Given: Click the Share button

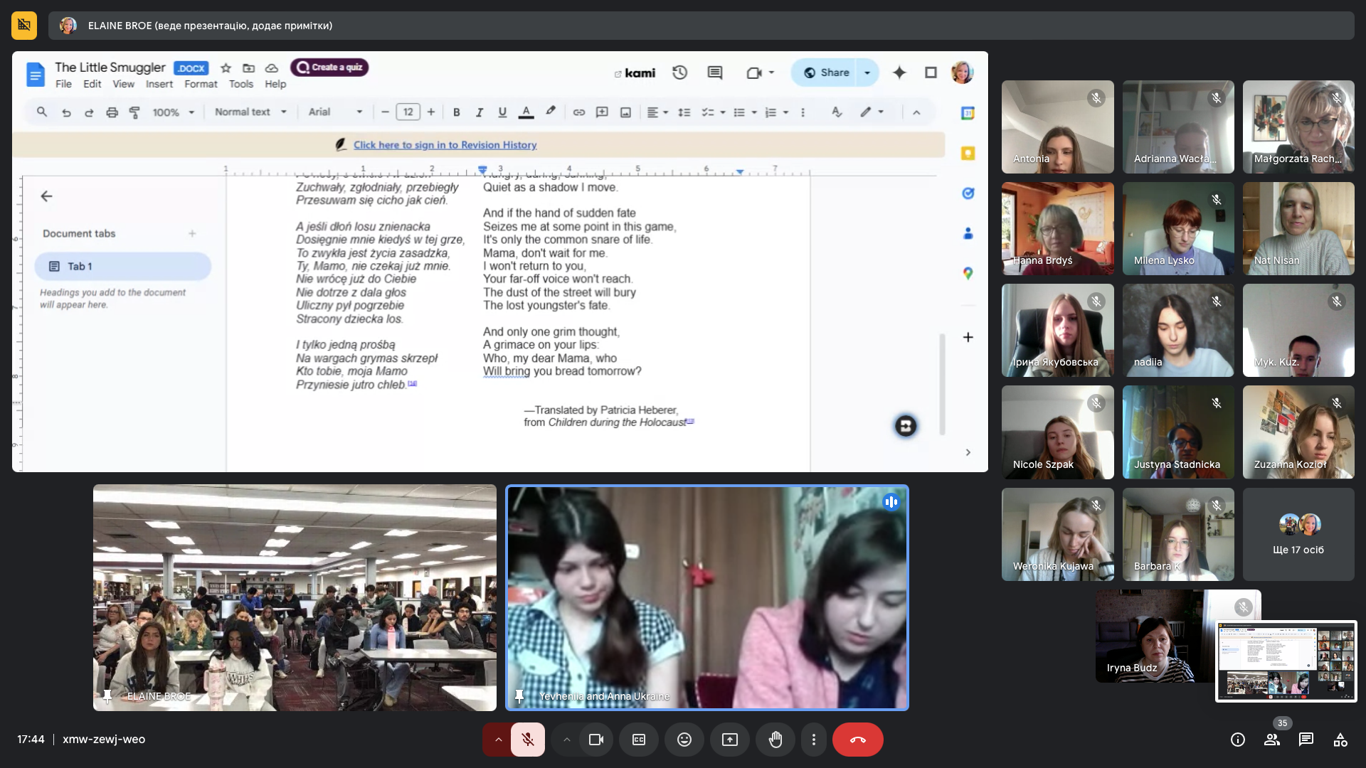Looking at the screenshot, I should (x=825, y=73).
